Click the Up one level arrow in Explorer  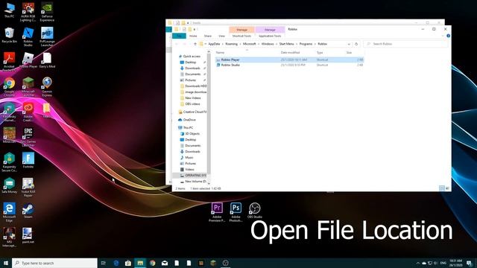195,44
